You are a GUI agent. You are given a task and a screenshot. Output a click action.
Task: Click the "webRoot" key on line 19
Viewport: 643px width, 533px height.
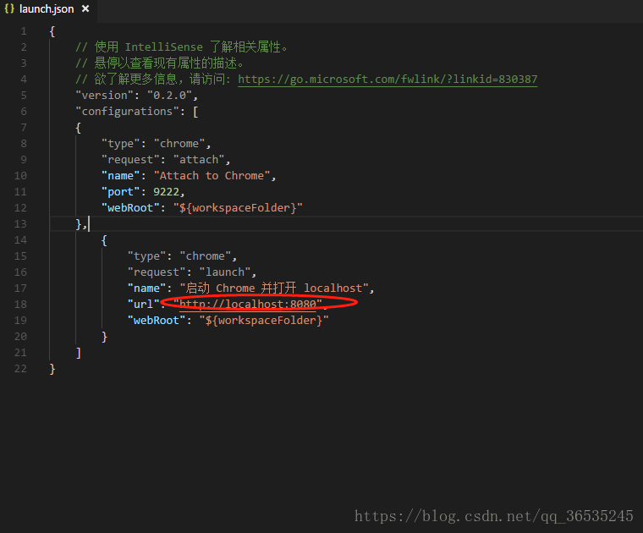157,320
